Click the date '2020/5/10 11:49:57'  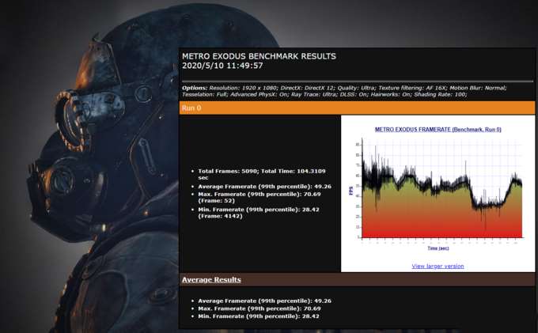pos(222,66)
